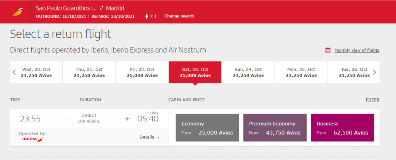Open the FILTER options
Screen dimensions: 396x160
tap(372, 100)
